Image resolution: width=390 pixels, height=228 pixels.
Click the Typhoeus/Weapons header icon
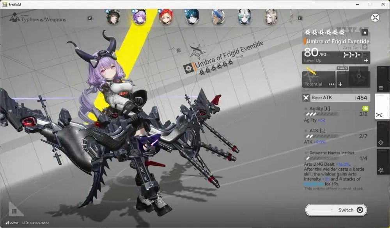coord(14,18)
